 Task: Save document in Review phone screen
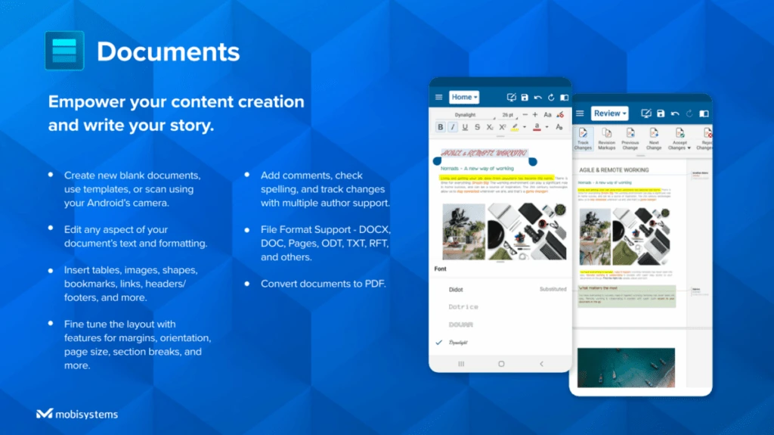tap(661, 113)
